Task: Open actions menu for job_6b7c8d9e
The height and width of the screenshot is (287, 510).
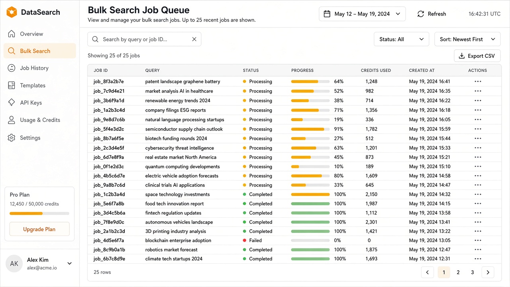Action: (478, 259)
